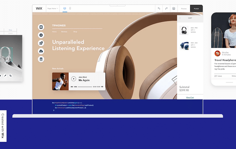
Task: Skip to the next track
Action: 76,87
